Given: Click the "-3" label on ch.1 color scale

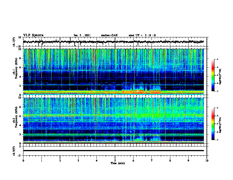Looking at the screenshot, I should (x=217, y=59).
